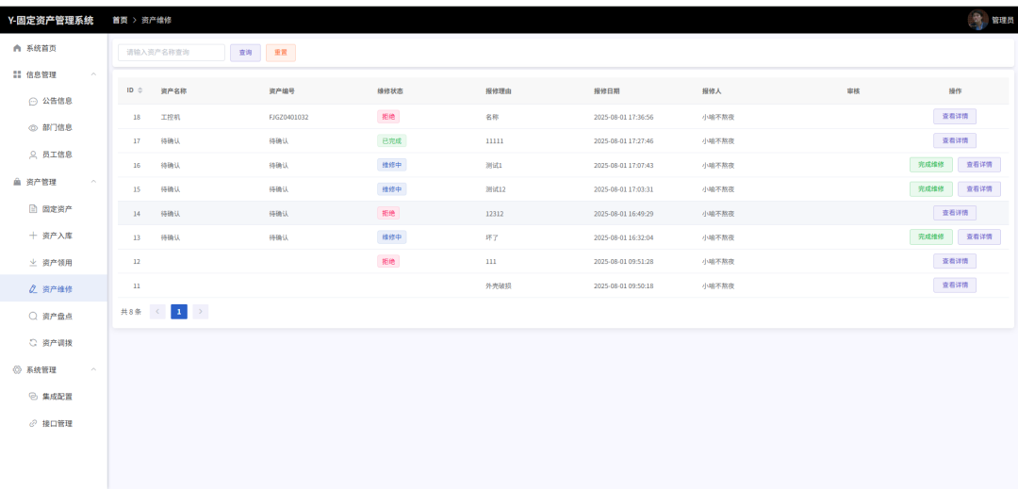Focus the asset name search field

point(172,53)
